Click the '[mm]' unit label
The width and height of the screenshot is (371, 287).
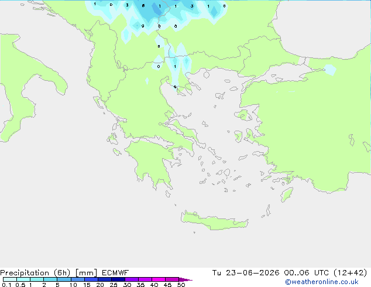[86, 273]
